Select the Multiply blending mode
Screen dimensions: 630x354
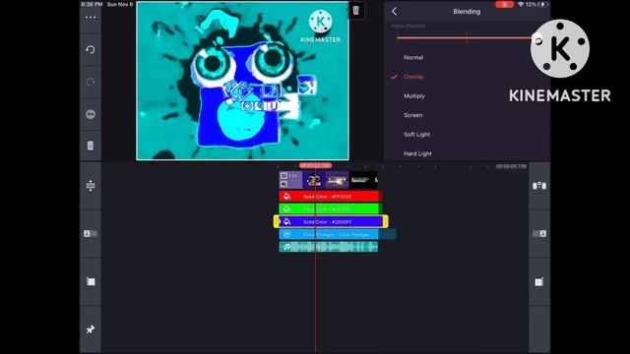click(x=414, y=96)
